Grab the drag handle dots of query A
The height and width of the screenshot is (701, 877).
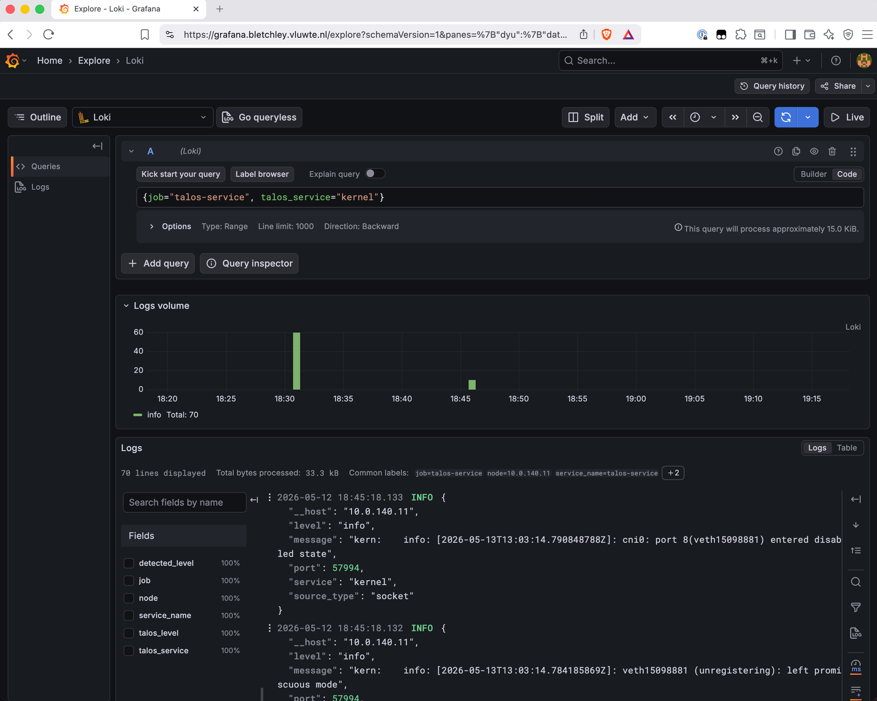853,151
